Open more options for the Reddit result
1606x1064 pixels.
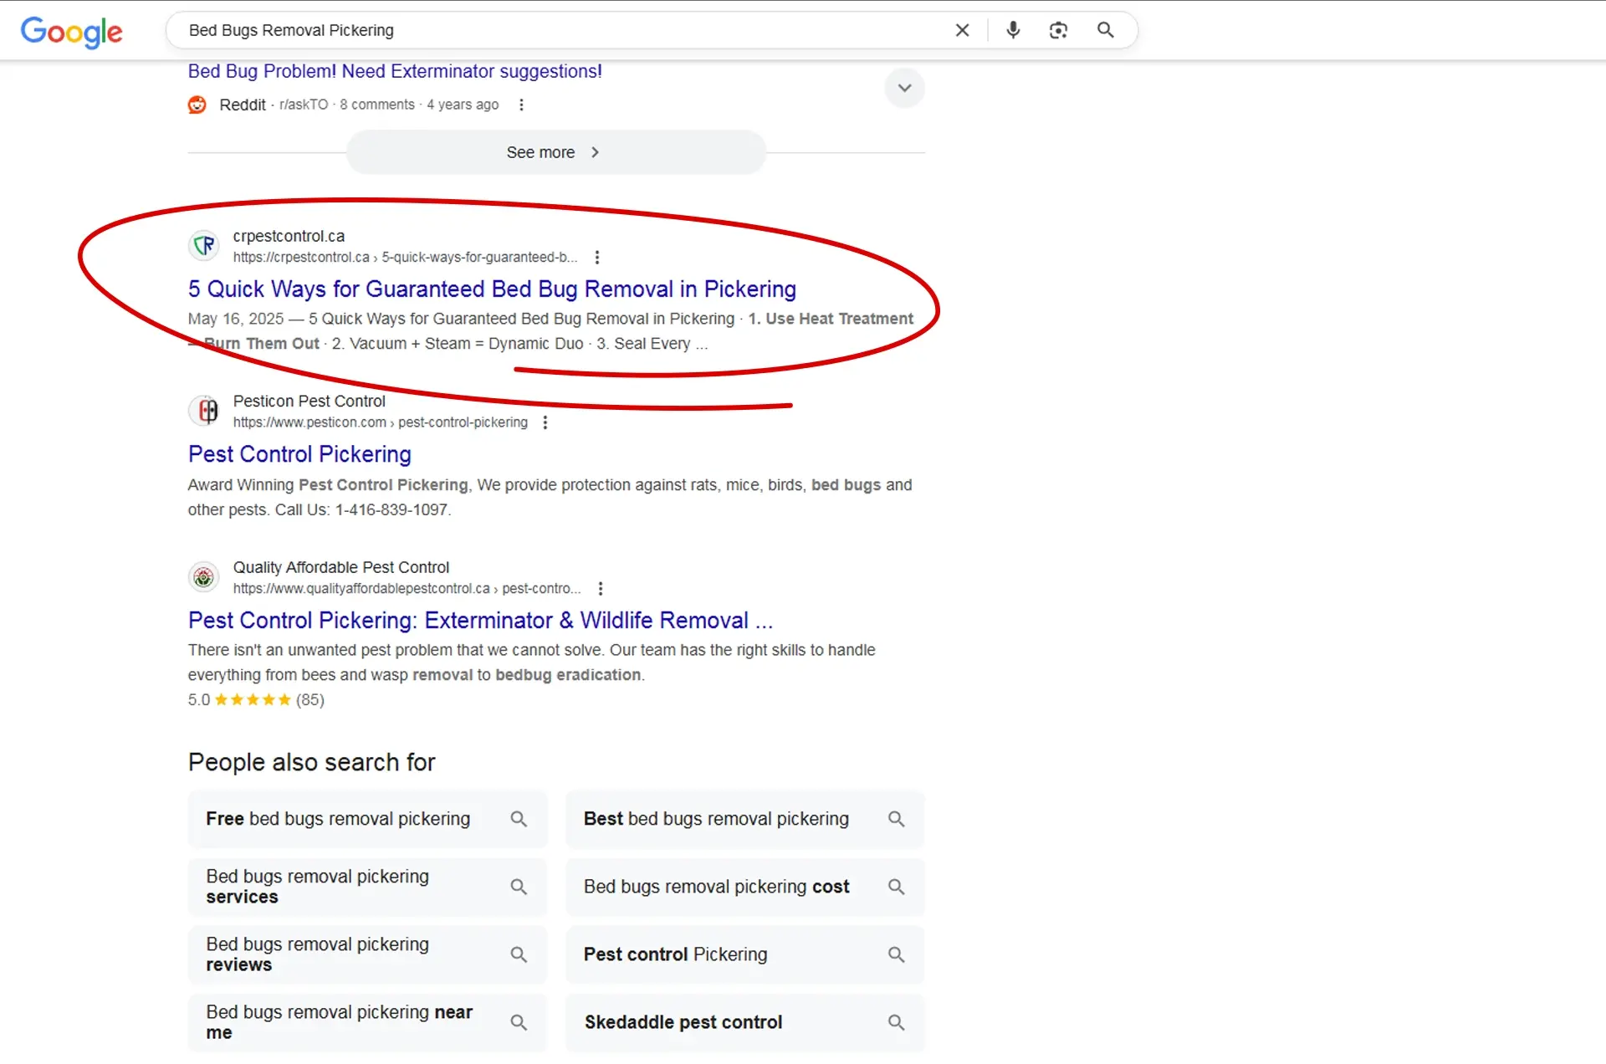(x=521, y=105)
